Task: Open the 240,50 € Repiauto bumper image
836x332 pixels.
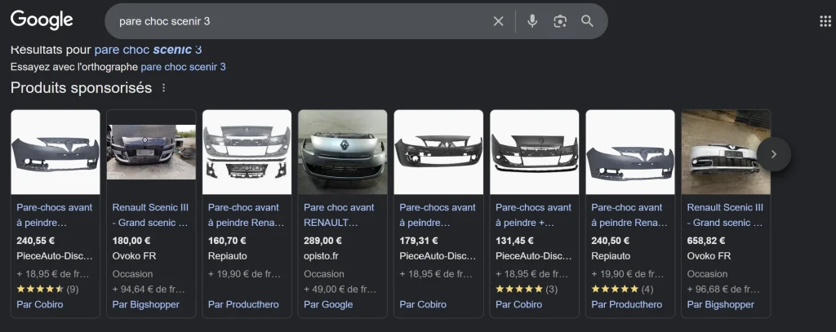Action: 630,152
